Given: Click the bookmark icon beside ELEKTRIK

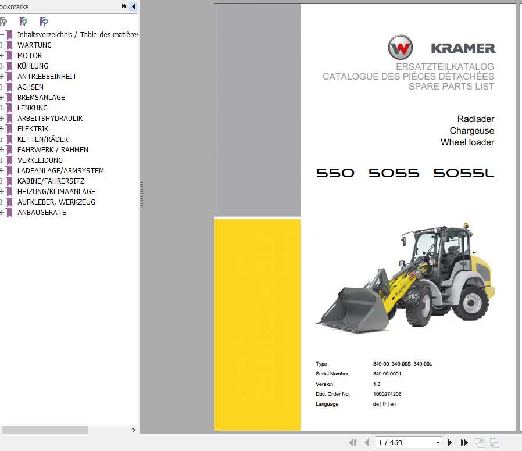Looking at the screenshot, I should pos(10,129).
